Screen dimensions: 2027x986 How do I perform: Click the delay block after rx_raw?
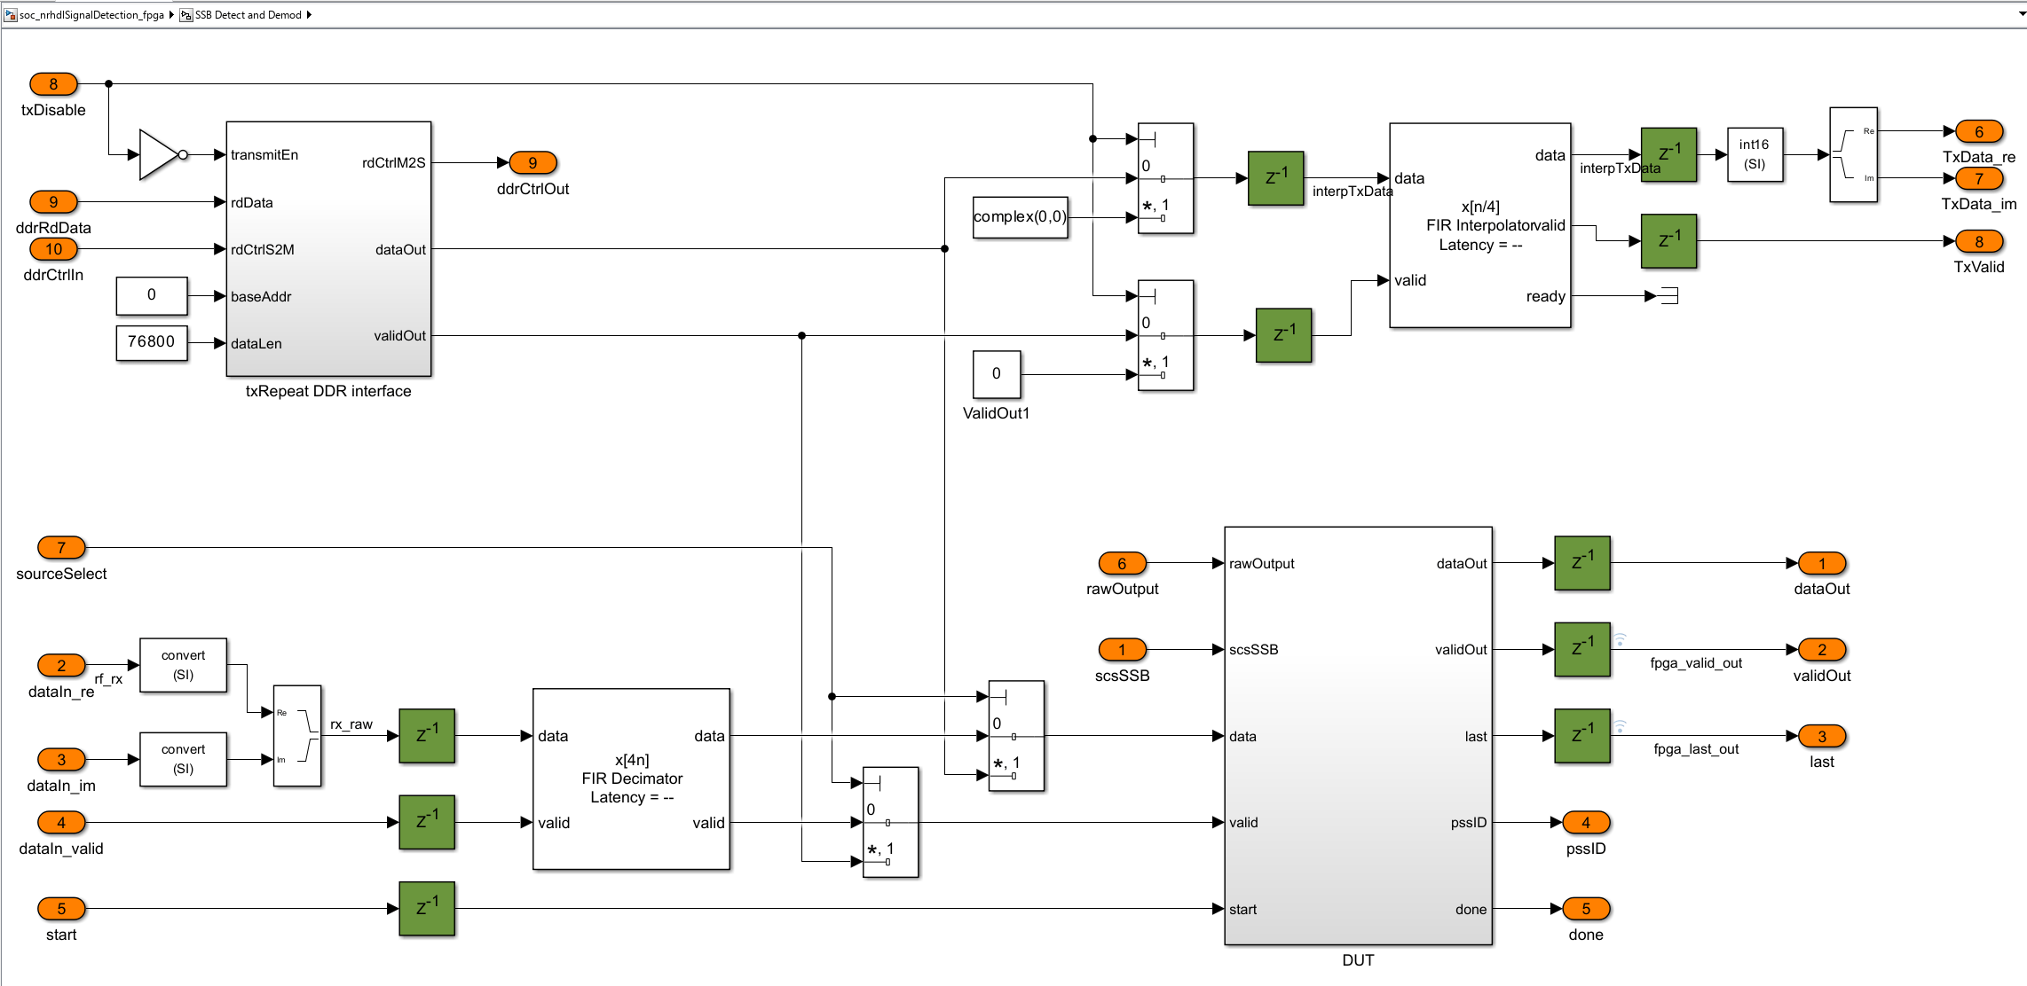[427, 736]
